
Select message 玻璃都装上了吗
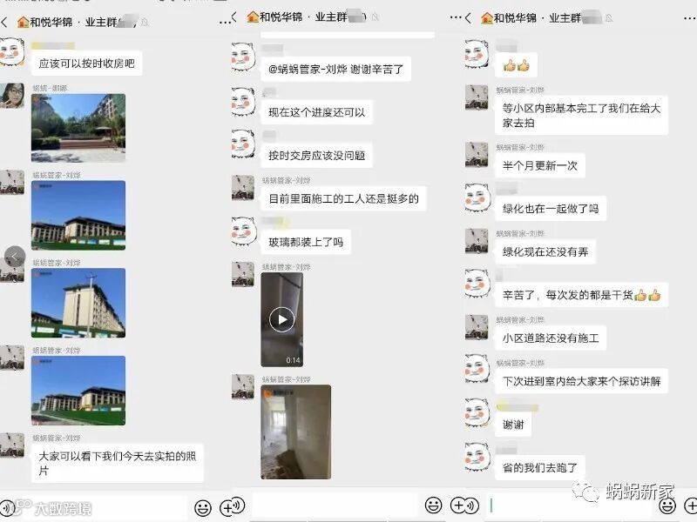tap(306, 242)
